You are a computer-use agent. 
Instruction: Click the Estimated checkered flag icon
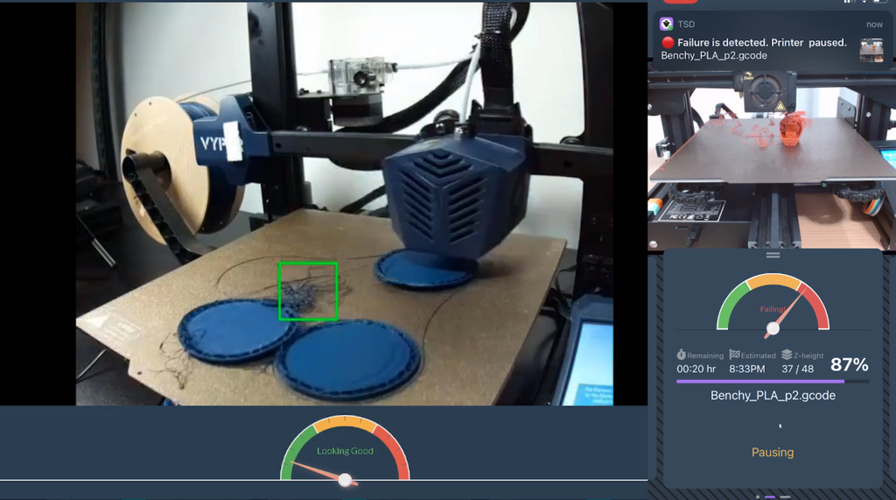tap(734, 355)
